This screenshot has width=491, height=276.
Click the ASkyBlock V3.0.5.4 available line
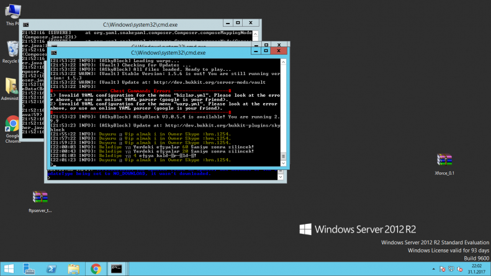(165, 119)
